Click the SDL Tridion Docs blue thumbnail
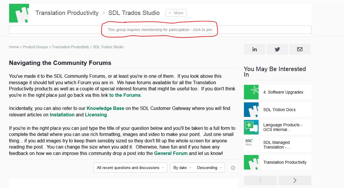Viewport: 344px width, 188px height. [x=251, y=110]
